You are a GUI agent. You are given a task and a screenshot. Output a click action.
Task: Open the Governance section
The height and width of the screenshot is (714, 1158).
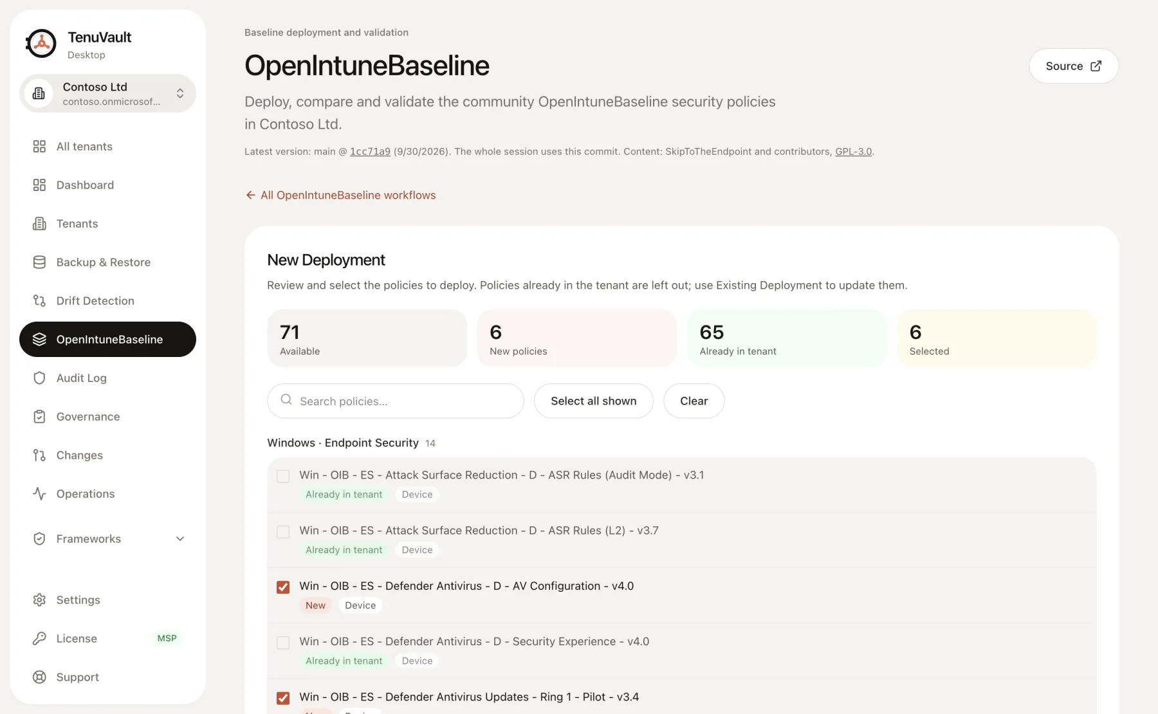point(107,417)
